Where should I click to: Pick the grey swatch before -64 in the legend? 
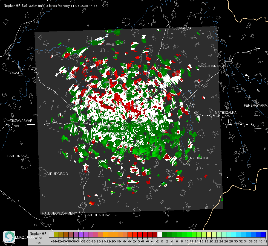(51, 235)
